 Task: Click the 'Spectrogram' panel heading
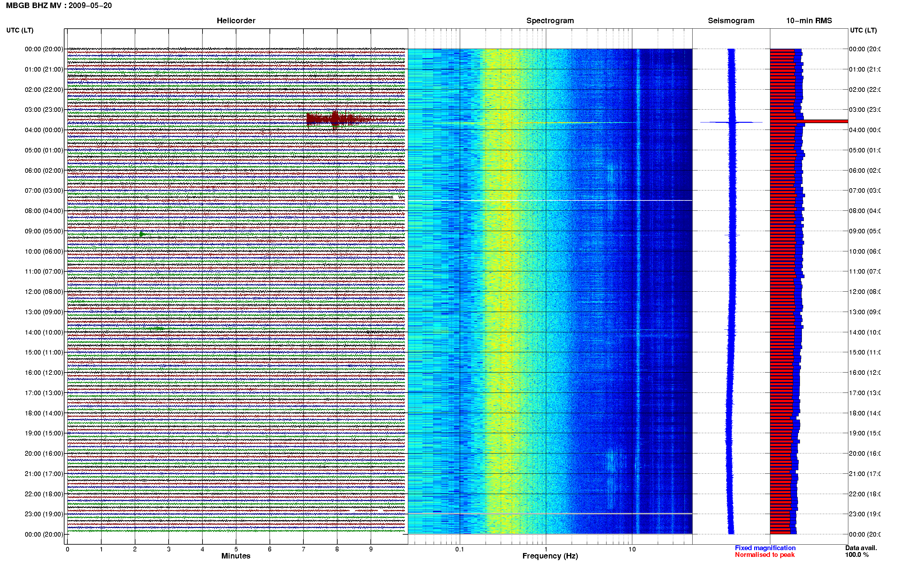(550, 21)
